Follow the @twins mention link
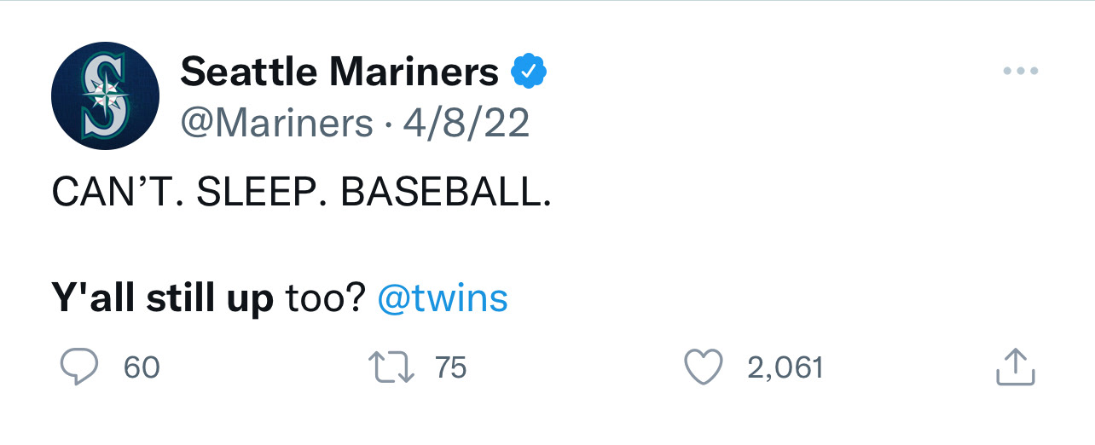 (442, 298)
